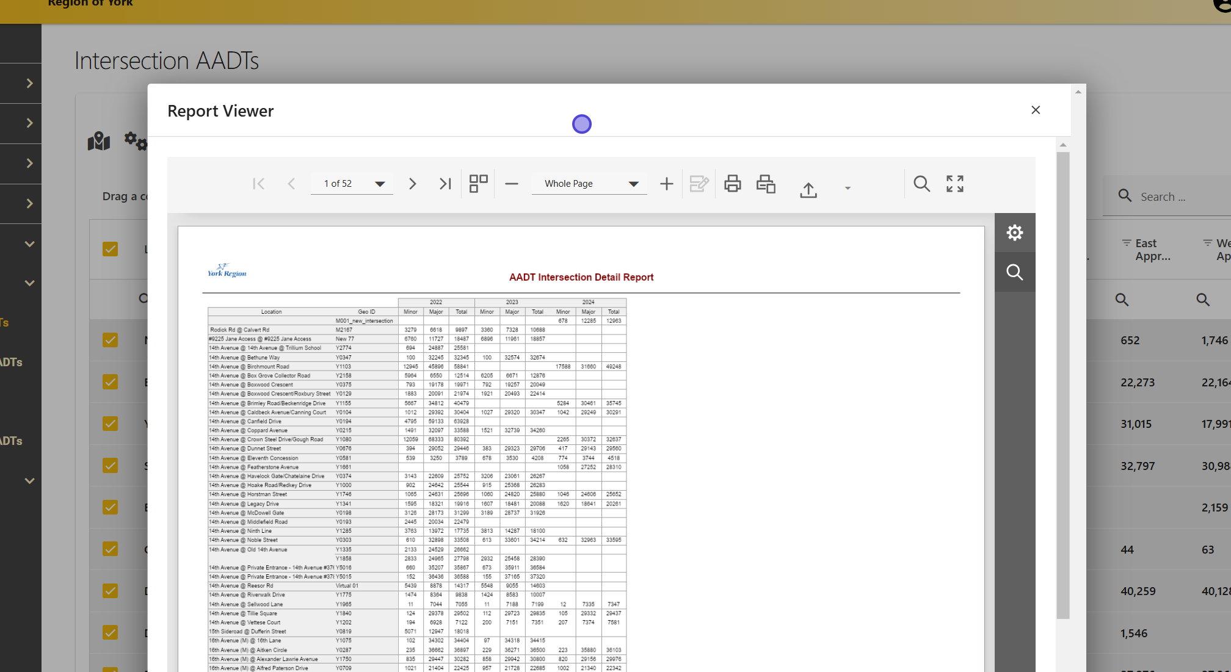Viewport: 1231px width, 672px height.
Task: Go to next report page
Action: (x=412, y=184)
